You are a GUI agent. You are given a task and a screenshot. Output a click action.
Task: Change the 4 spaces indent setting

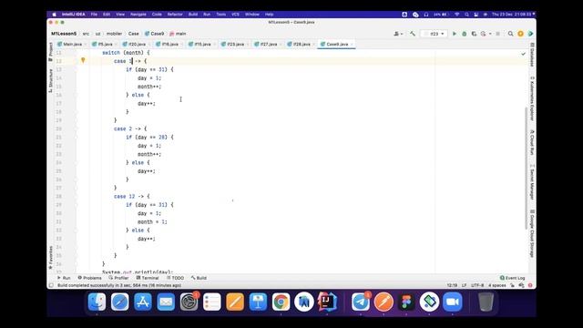pyautogui.click(x=497, y=285)
